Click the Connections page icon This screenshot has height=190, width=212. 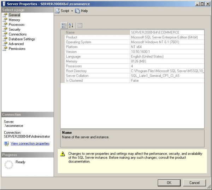tap(5, 35)
